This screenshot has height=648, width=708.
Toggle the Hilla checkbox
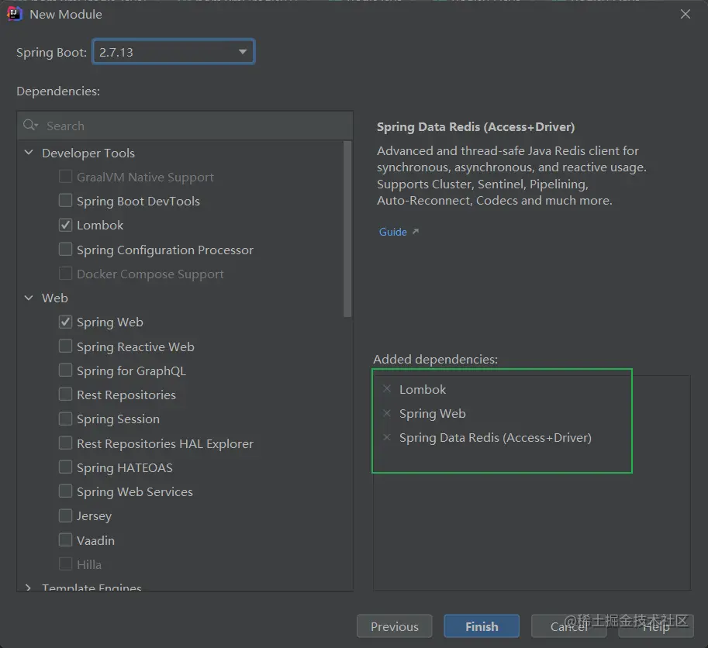point(65,564)
